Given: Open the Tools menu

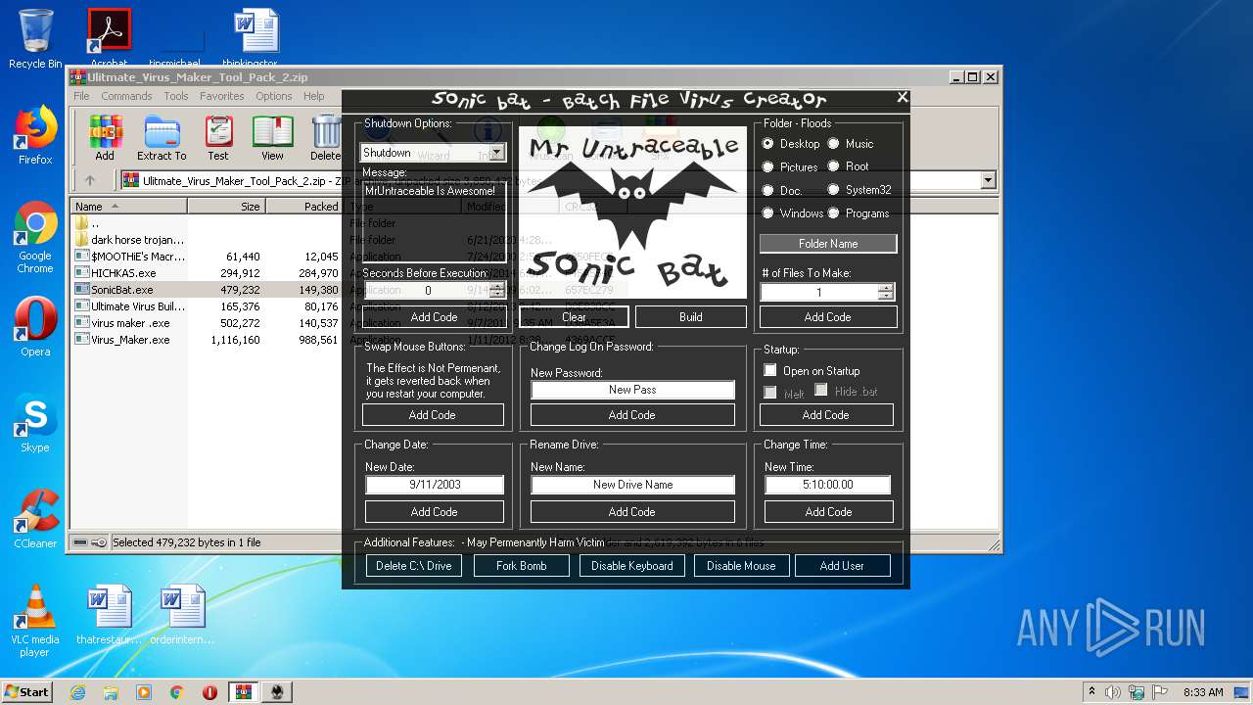Looking at the screenshot, I should (x=176, y=96).
